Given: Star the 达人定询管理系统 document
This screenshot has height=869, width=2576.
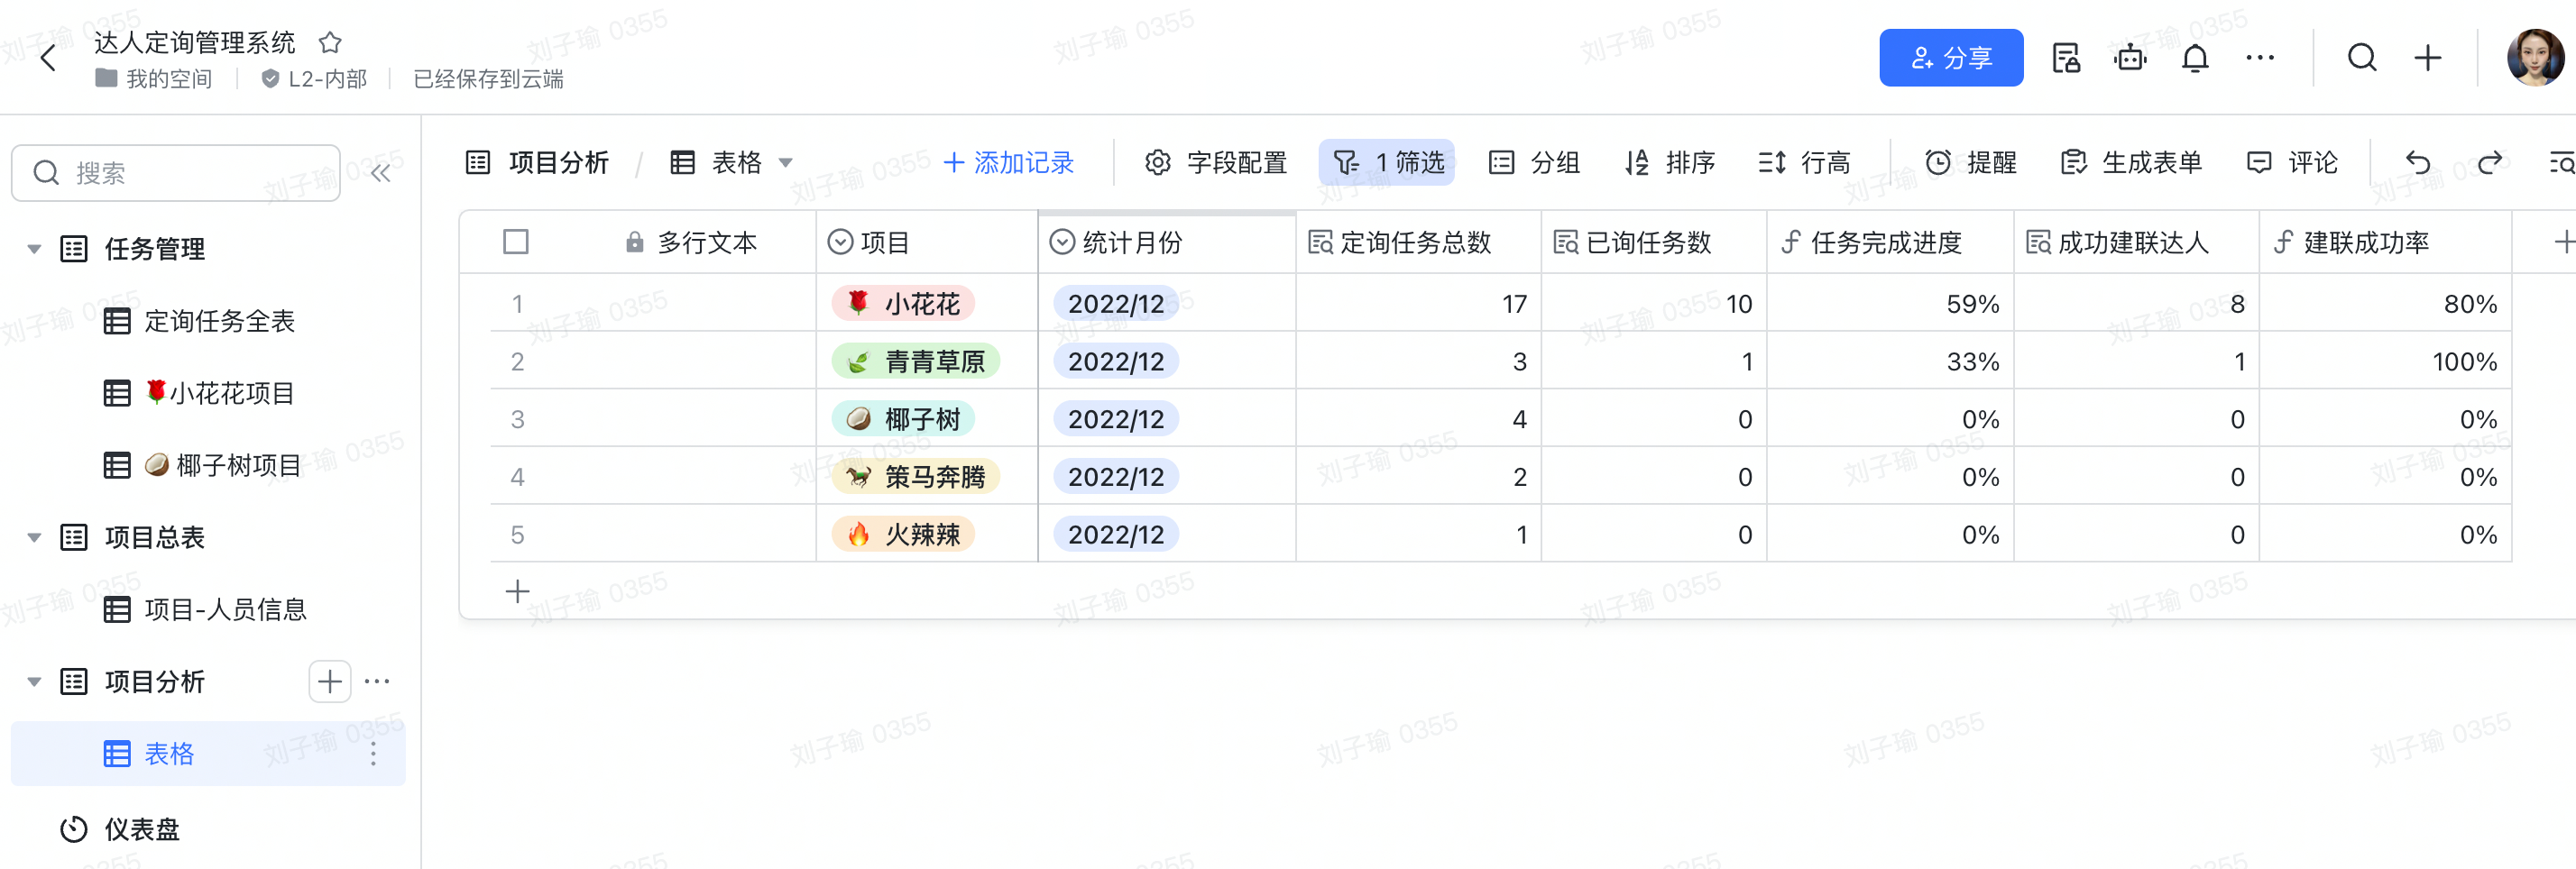Looking at the screenshot, I should [330, 43].
